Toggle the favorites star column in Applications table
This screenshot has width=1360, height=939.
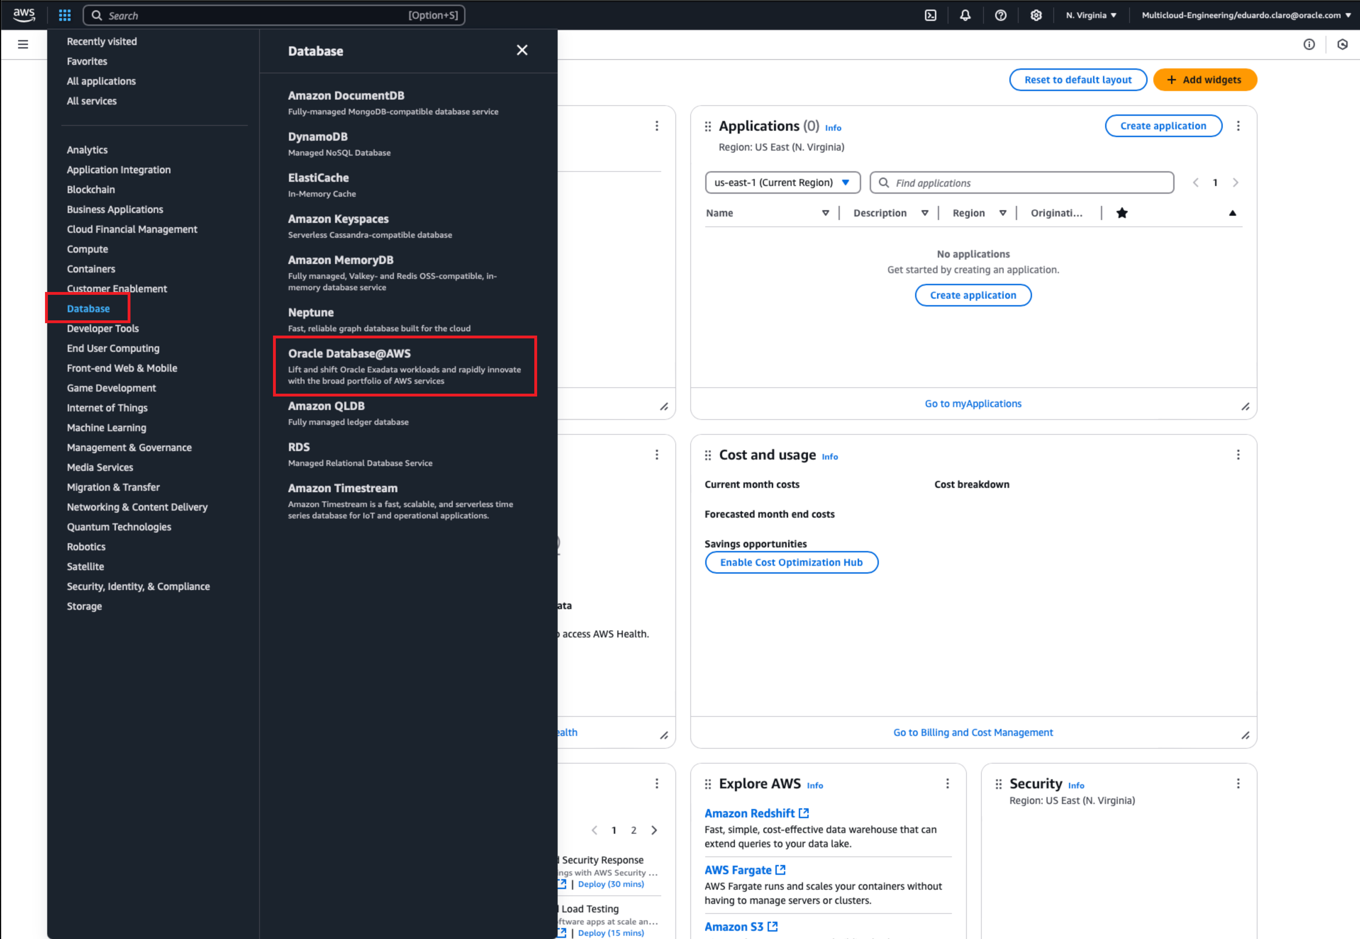tap(1122, 213)
